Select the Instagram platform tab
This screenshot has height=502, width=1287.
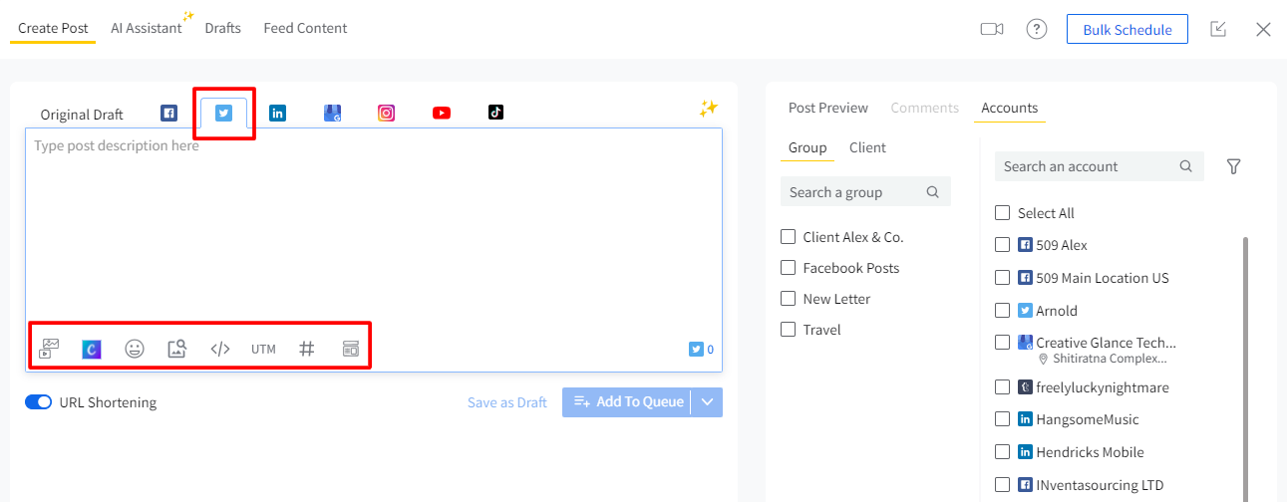pyautogui.click(x=386, y=114)
